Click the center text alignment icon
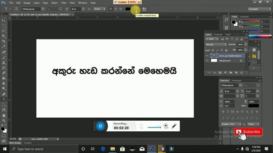Screen dimensions: 273x153 tap(116, 9)
